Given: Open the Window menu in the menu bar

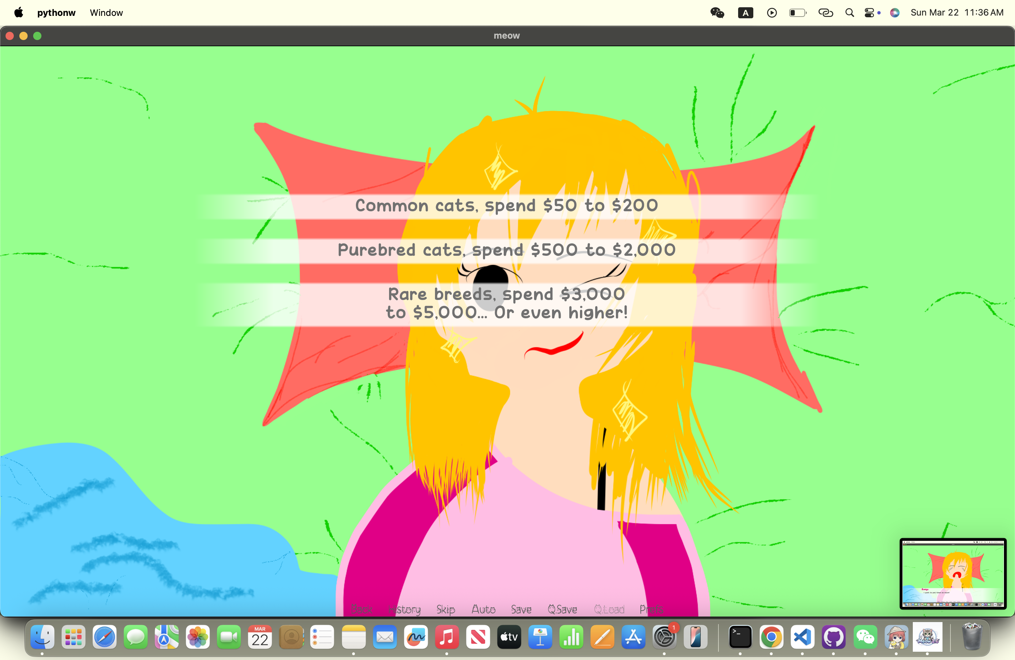Looking at the screenshot, I should (106, 13).
